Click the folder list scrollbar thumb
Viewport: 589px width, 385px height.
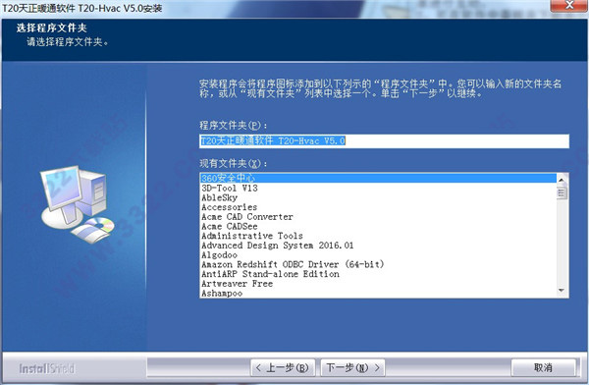pos(562,193)
